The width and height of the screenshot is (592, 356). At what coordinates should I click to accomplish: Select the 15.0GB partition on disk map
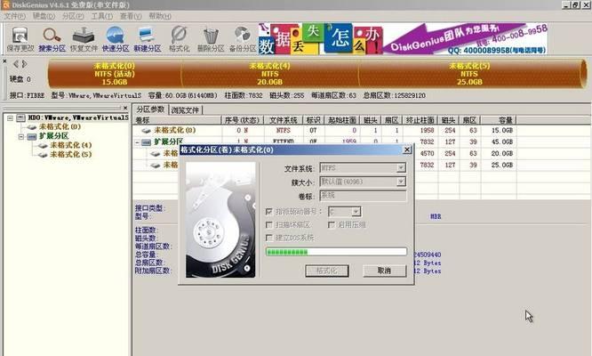coord(115,74)
